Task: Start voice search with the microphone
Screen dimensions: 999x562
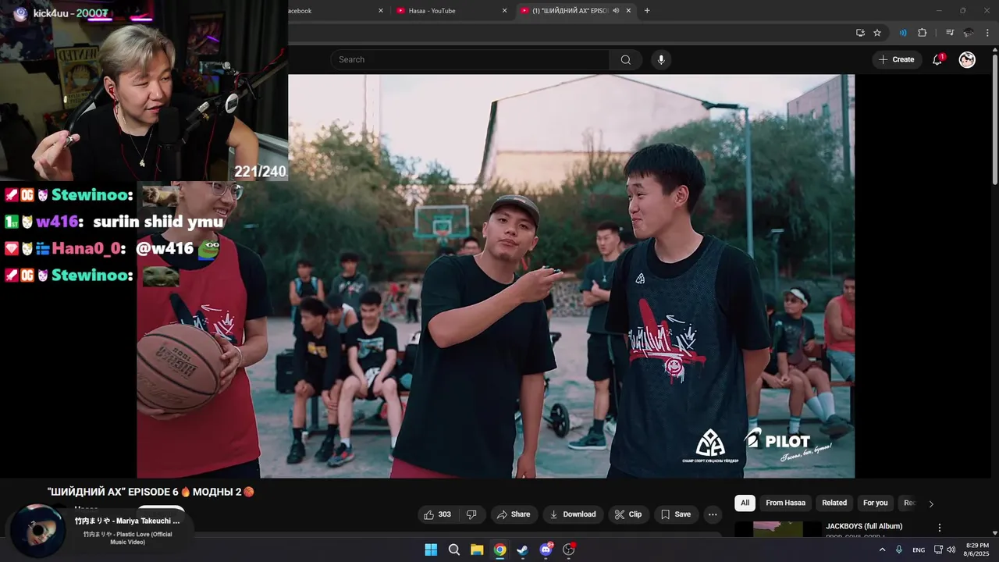Action: pyautogui.click(x=661, y=60)
